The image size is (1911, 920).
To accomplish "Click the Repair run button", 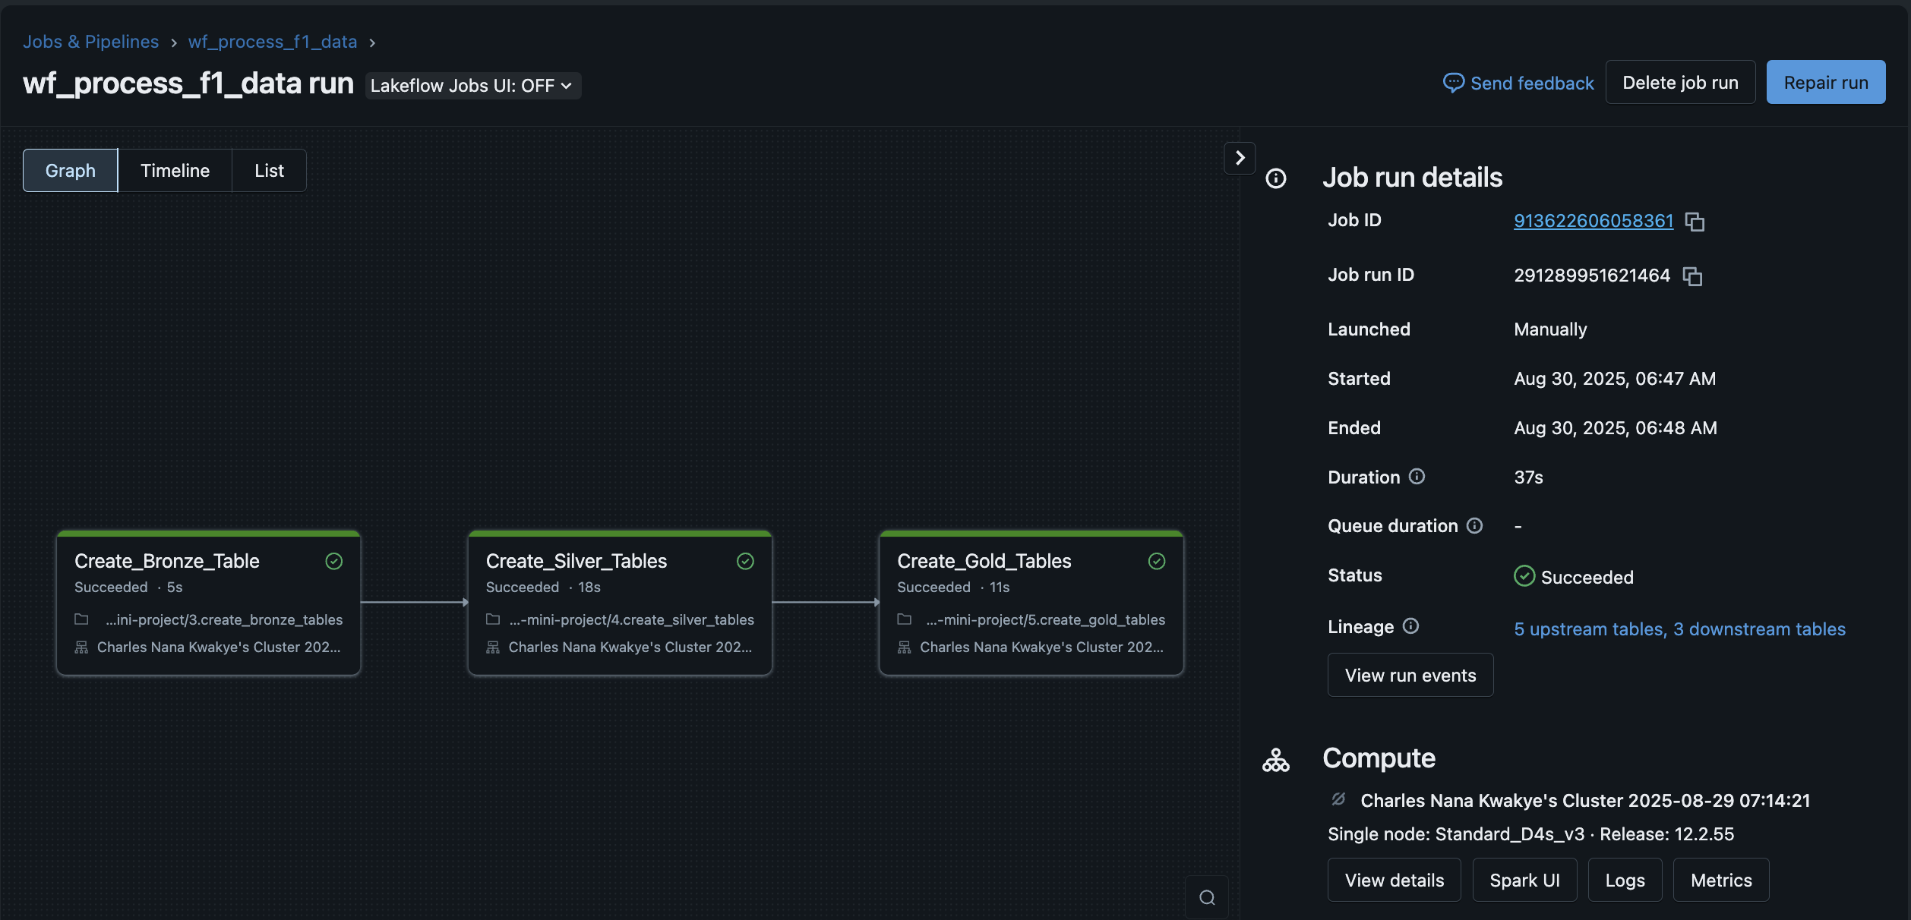I will (x=1825, y=83).
